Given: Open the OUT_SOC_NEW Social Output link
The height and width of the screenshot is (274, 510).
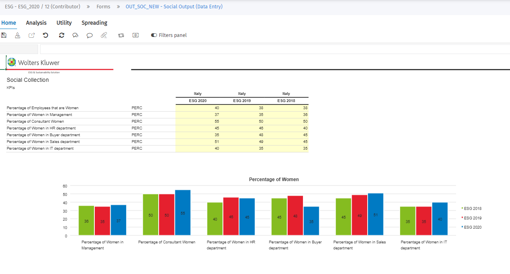Looking at the screenshot, I should tap(174, 6).
